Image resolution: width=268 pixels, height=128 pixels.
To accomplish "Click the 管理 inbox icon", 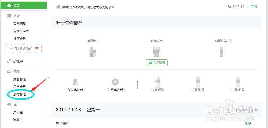I will (x=9, y=72).
